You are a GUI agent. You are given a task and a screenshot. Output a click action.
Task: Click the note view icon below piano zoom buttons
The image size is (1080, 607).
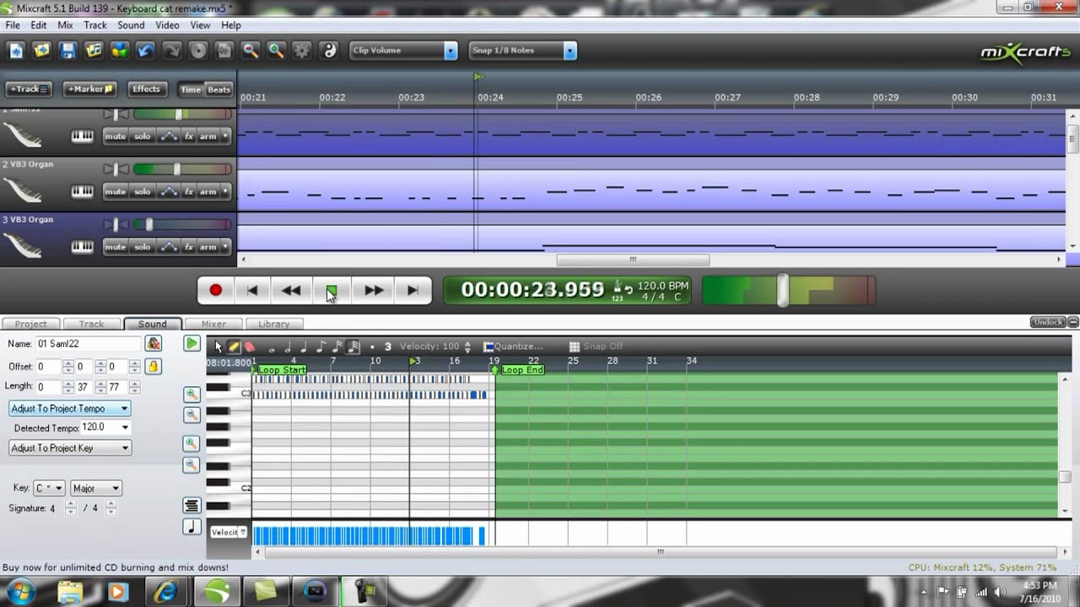(x=192, y=527)
